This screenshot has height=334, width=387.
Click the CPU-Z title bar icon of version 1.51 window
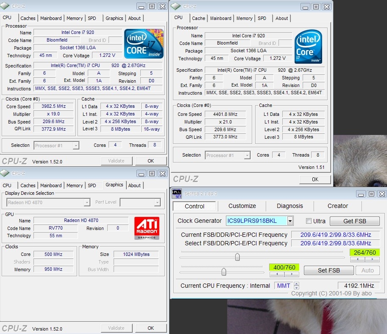[x=176, y=6]
